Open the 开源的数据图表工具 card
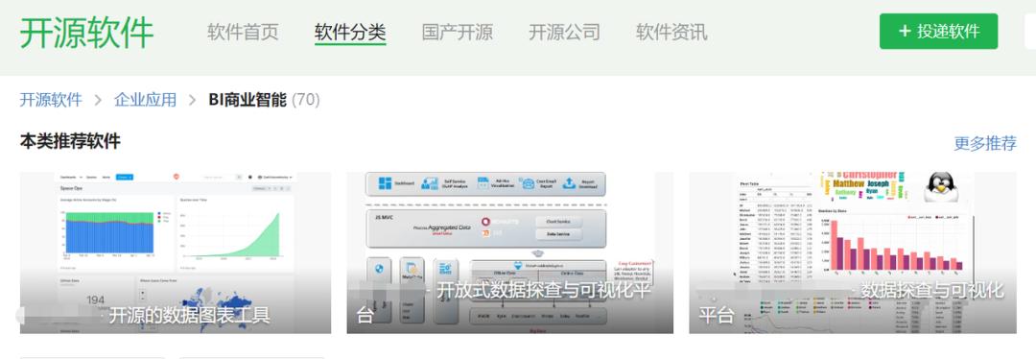The image size is (1036, 359). tap(176, 252)
